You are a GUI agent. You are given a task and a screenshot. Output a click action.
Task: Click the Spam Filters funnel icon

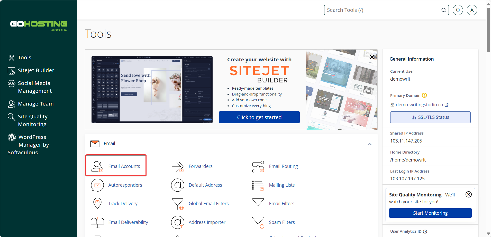click(x=258, y=222)
